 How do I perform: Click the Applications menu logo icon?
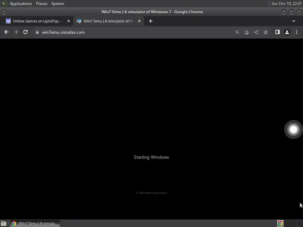[5, 4]
